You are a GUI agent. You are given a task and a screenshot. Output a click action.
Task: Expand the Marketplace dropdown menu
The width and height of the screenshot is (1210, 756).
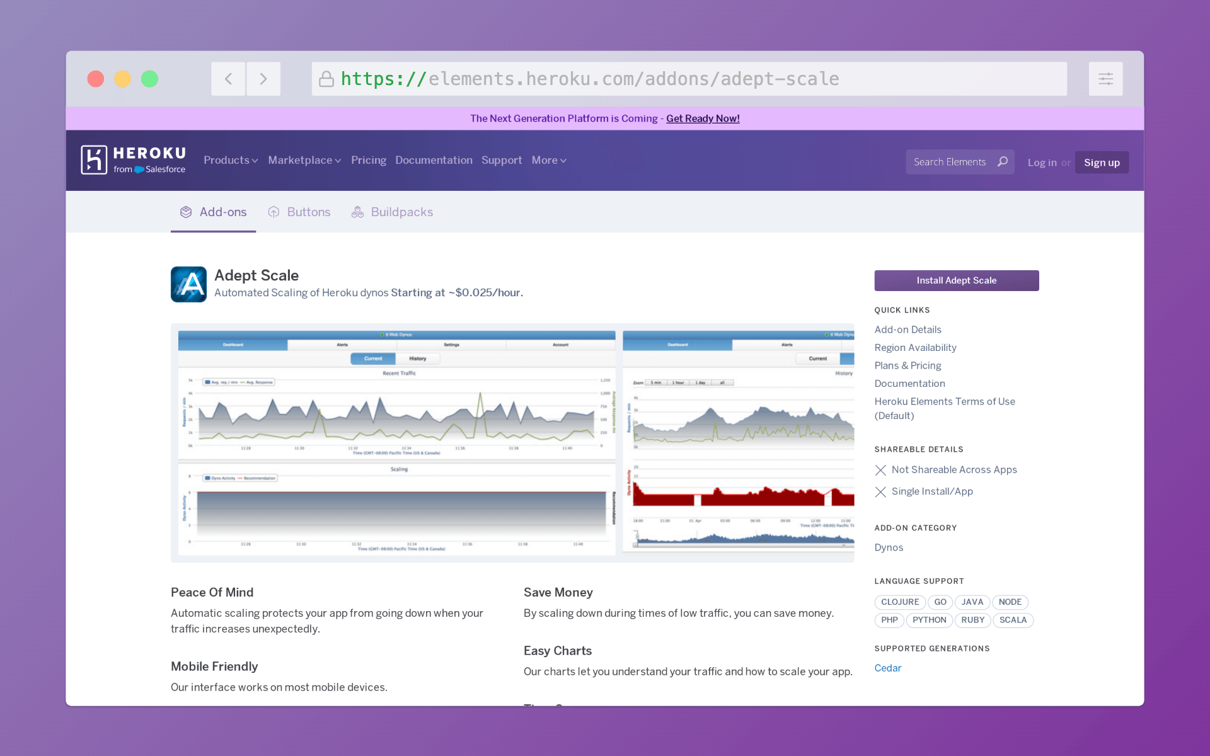click(304, 160)
